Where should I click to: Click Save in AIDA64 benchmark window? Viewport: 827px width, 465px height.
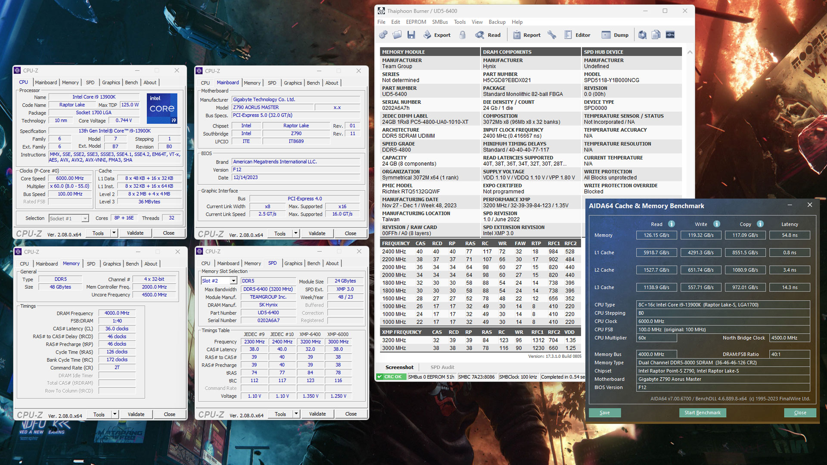(605, 412)
